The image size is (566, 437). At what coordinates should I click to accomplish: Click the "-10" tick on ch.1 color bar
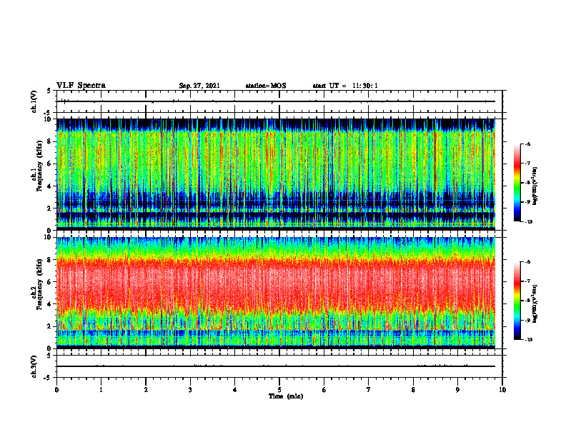point(528,222)
